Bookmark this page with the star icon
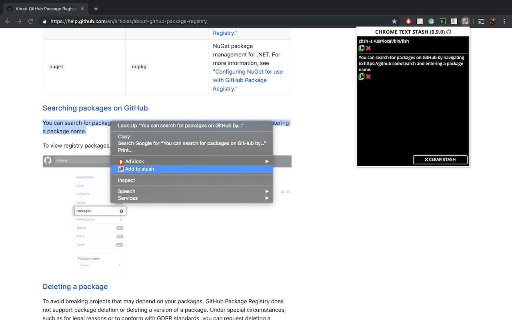 pyautogui.click(x=394, y=22)
